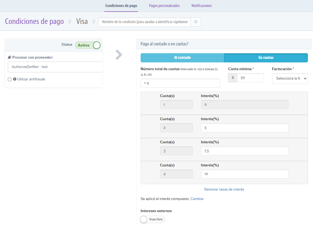Image resolution: width=313 pixels, height=225 pixels.
Task: Click the Cambiar link for compound interest
Action: (197, 199)
